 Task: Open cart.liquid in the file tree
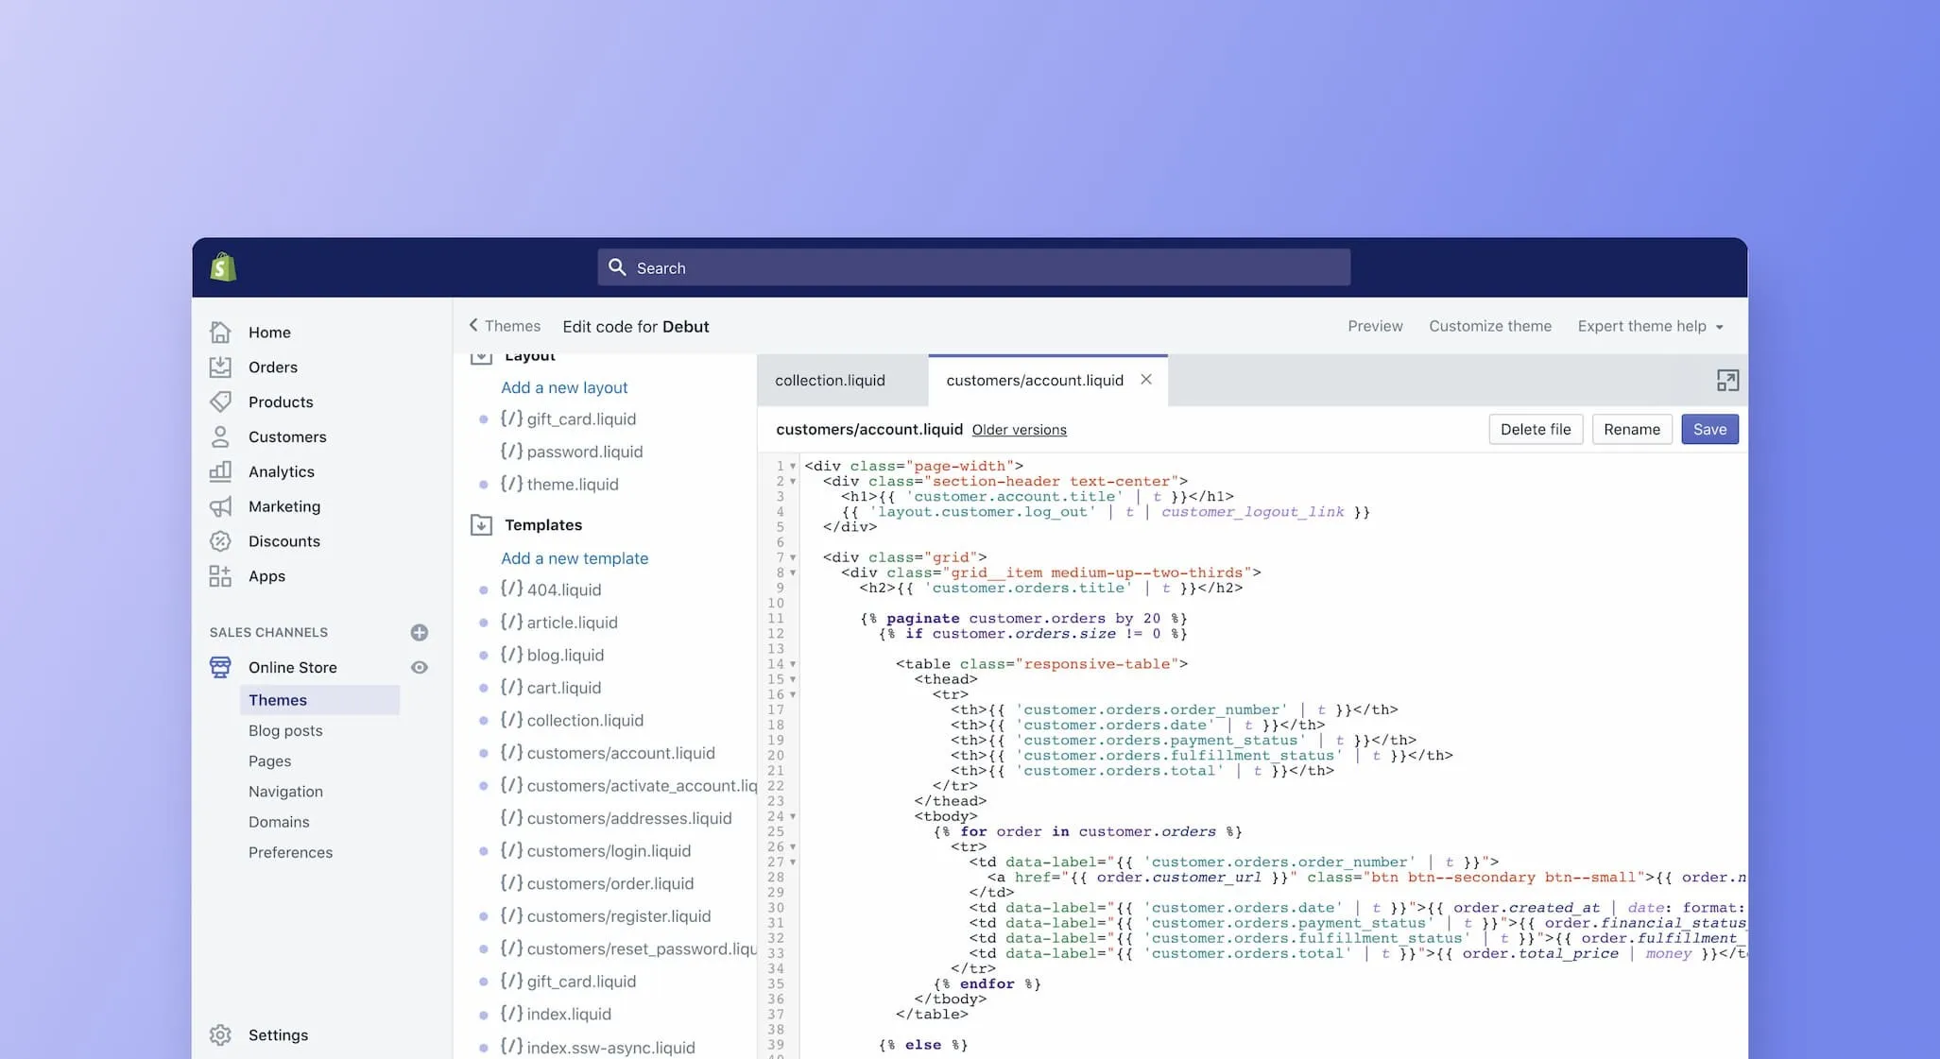(563, 688)
